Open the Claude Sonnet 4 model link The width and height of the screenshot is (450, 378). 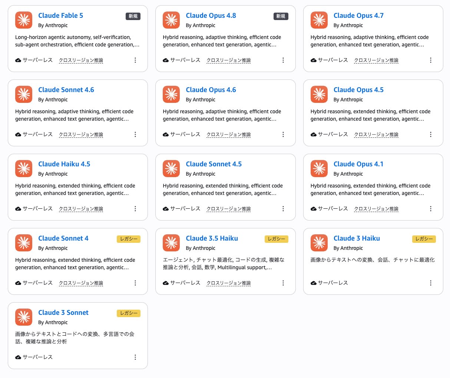click(x=63, y=238)
